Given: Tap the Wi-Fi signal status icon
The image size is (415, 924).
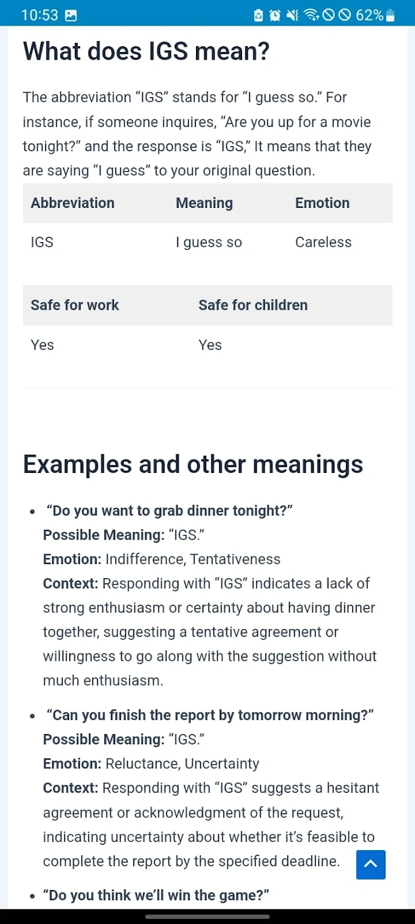Looking at the screenshot, I should [311, 15].
